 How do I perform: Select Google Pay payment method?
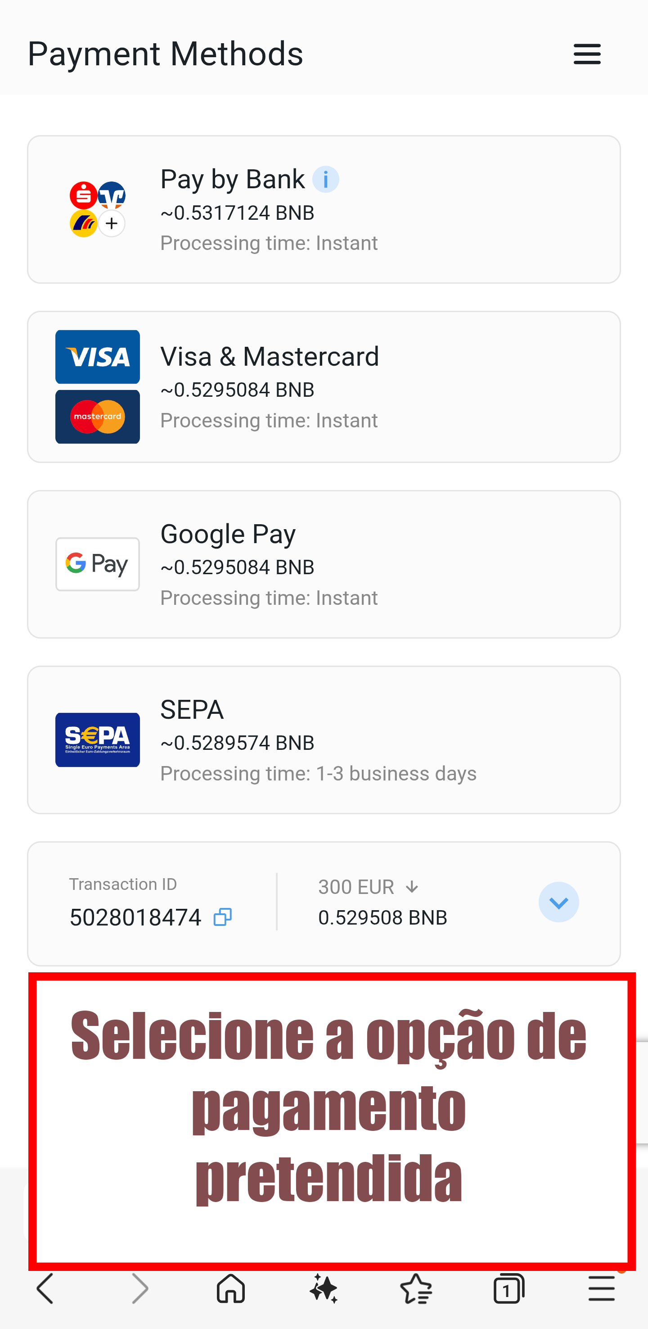pyautogui.click(x=324, y=564)
